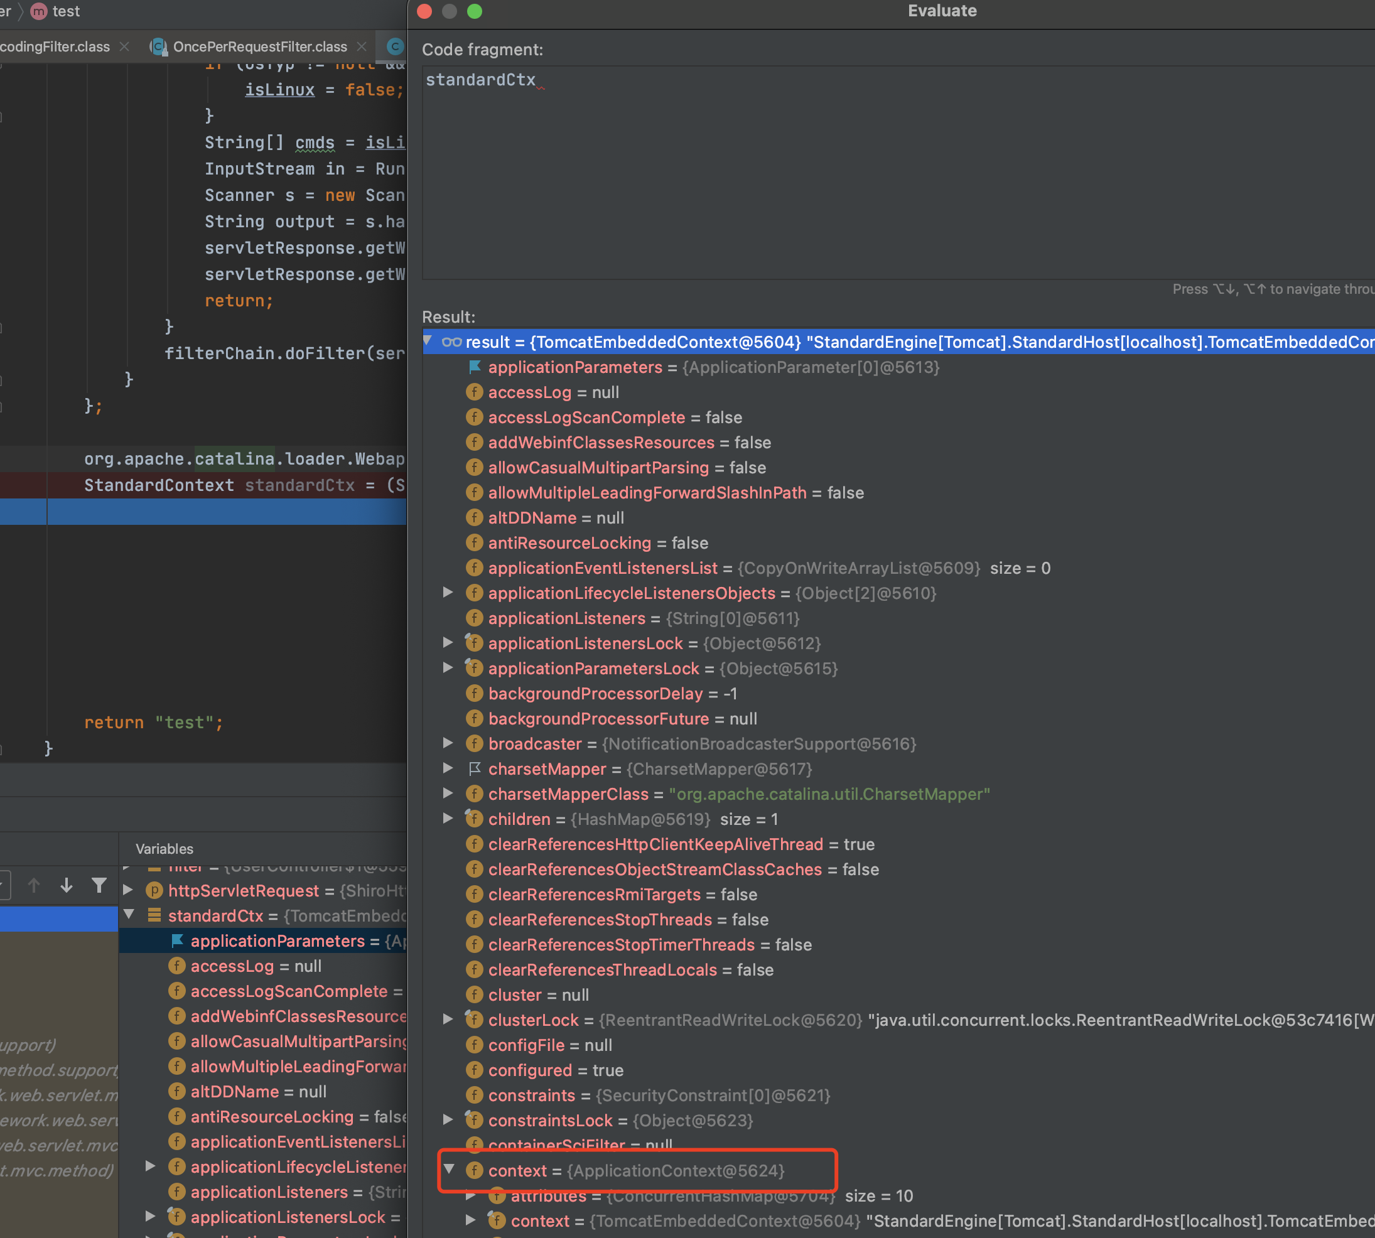Expand applicationListenersLock = {Object@5612} in the Result tree
Viewport: 1375px width, 1238px height.
pyautogui.click(x=448, y=643)
